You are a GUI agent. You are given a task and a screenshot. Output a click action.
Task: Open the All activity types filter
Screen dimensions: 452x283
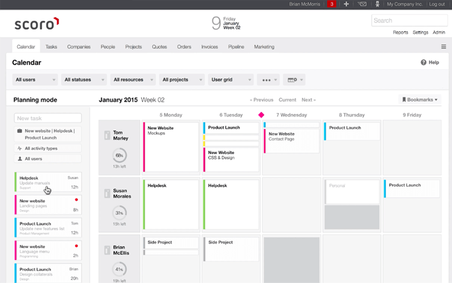tap(48, 148)
